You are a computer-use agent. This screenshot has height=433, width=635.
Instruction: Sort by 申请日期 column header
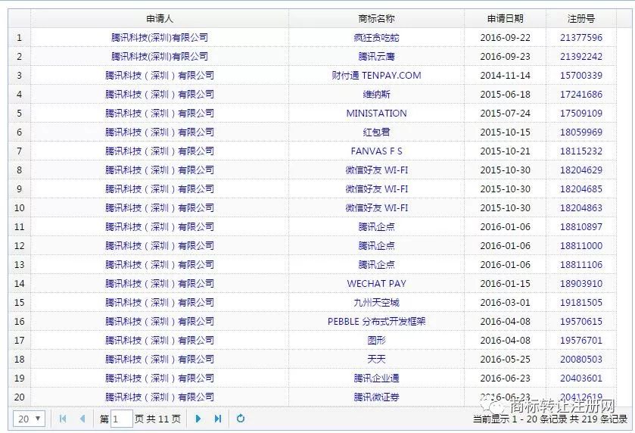coord(505,19)
